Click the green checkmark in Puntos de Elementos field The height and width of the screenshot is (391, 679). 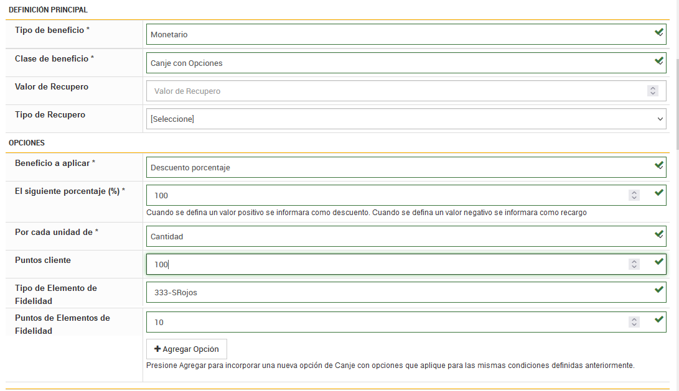pos(659,320)
